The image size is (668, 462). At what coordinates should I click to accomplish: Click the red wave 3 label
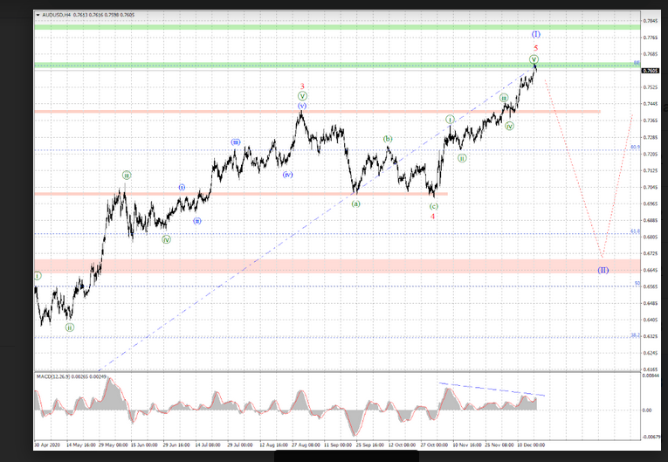(x=302, y=86)
